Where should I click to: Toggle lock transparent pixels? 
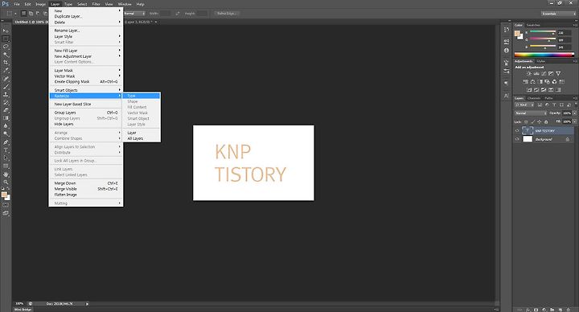(x=526, y=121)
